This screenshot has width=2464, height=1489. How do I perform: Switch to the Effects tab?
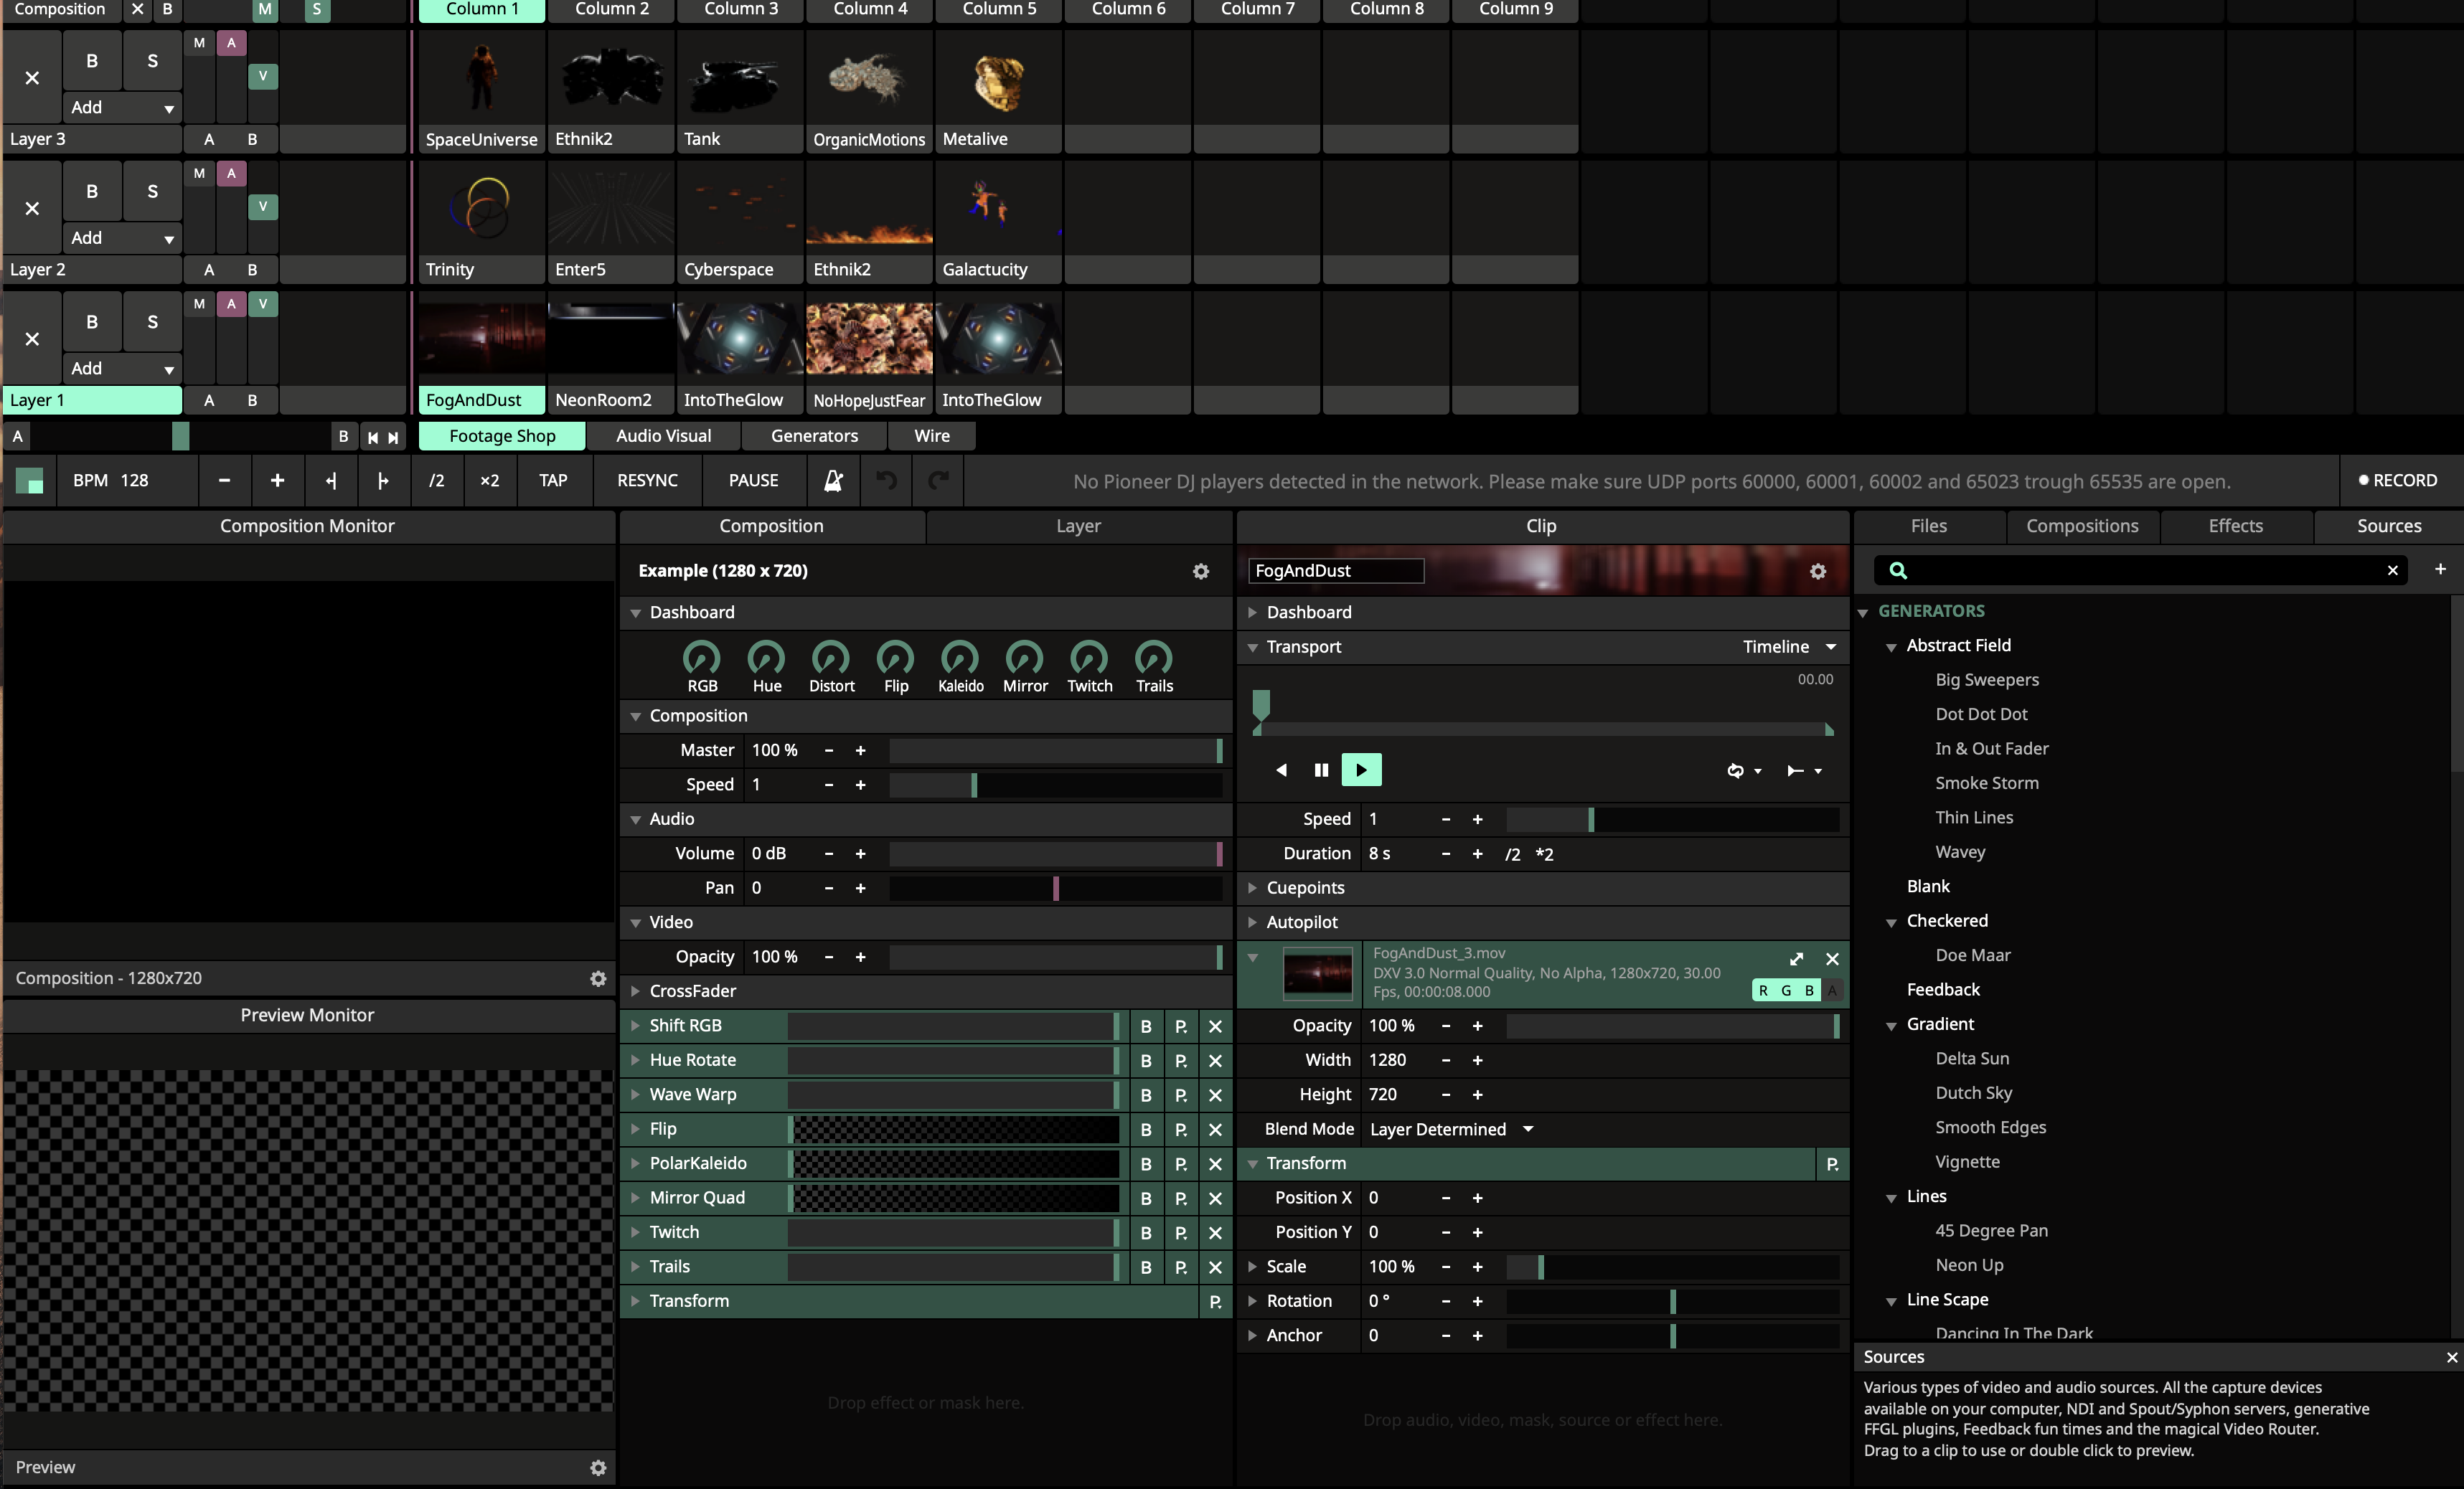coord(2235,526)
